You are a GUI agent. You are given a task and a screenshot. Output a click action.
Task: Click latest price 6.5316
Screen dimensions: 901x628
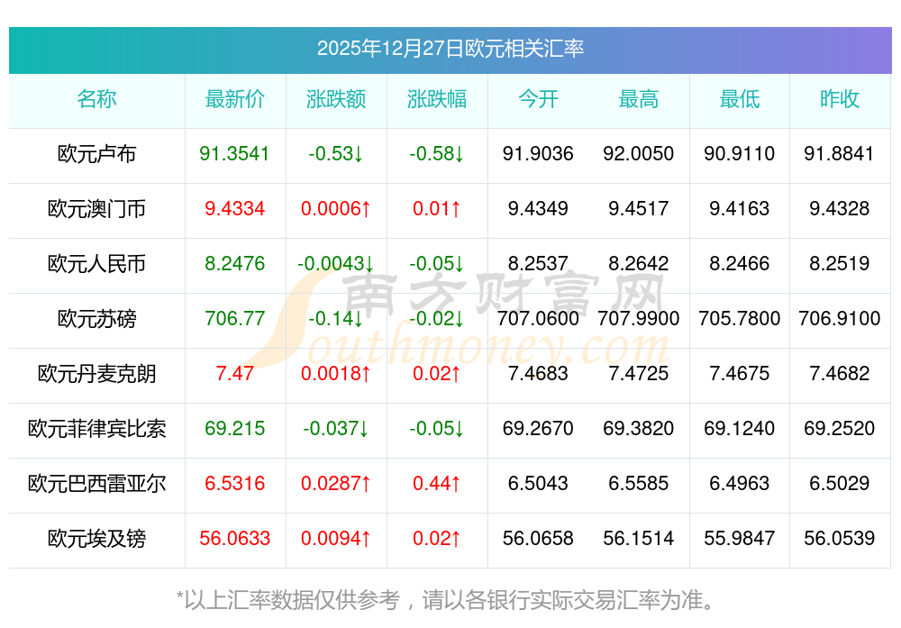(234, 483)
